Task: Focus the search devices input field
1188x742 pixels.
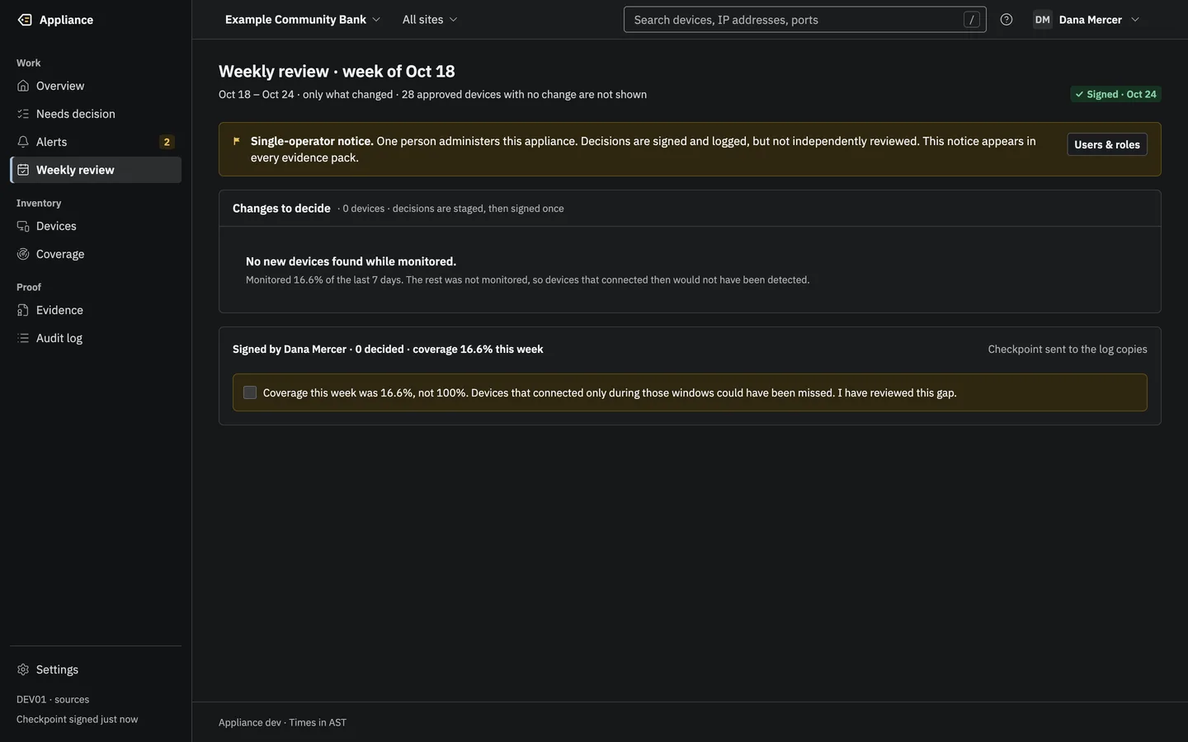Action: coord(804,20)
